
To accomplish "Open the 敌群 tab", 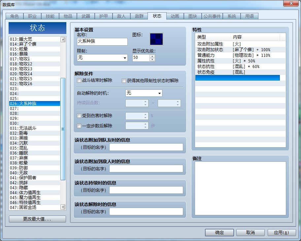I will [x=139, y=16].
